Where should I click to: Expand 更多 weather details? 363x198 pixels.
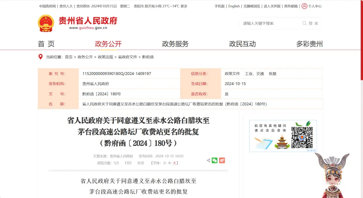[184, 6]
